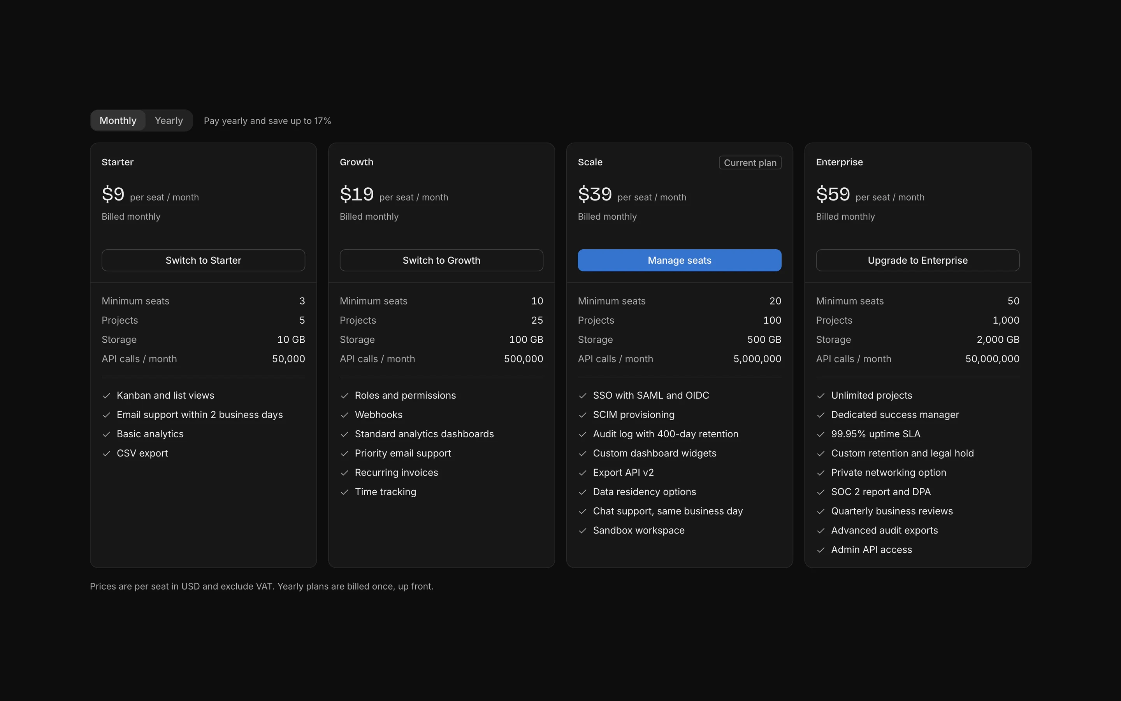
Task: Click the Current plan badge
Action: pyautogui.click(x=750, y=163)
